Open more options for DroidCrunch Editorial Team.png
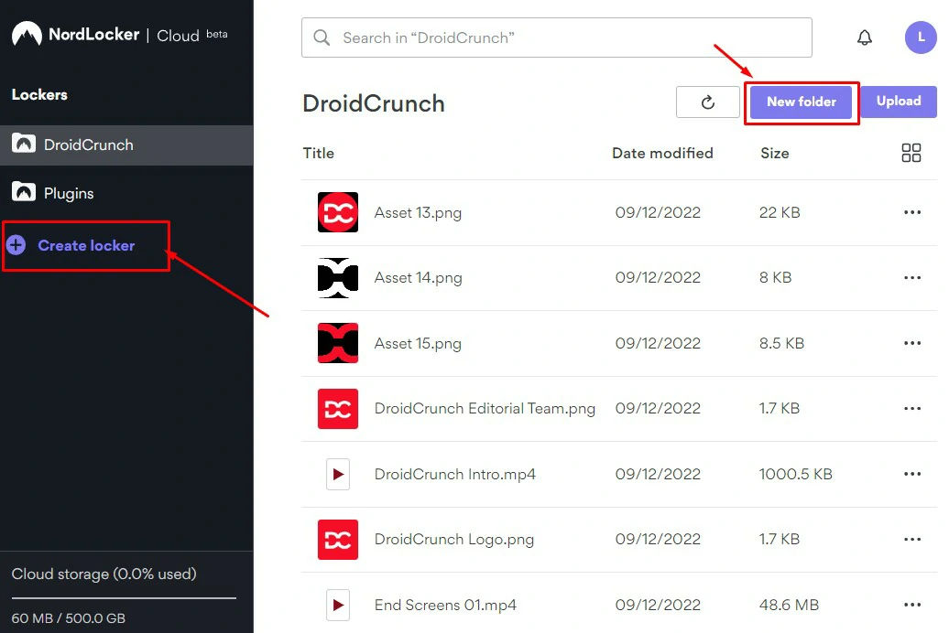The width and height of the screenshot is (949, 633). [x=912, y=408]
